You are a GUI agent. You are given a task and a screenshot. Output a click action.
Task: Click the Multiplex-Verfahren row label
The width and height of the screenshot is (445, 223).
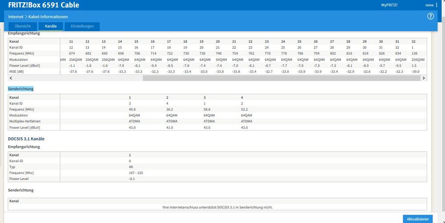(25, 121)
